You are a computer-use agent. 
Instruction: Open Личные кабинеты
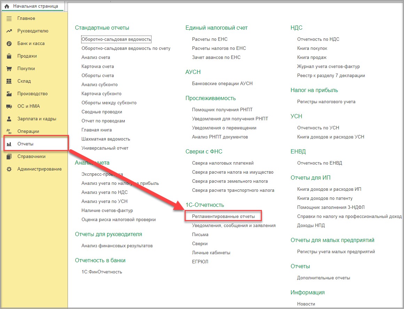211,253
